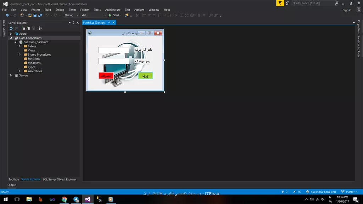Select the green ورود button on the form

[145, 76]
